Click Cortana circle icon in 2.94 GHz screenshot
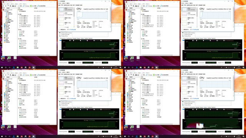This screenshot has width=246, height=138. 6,67
